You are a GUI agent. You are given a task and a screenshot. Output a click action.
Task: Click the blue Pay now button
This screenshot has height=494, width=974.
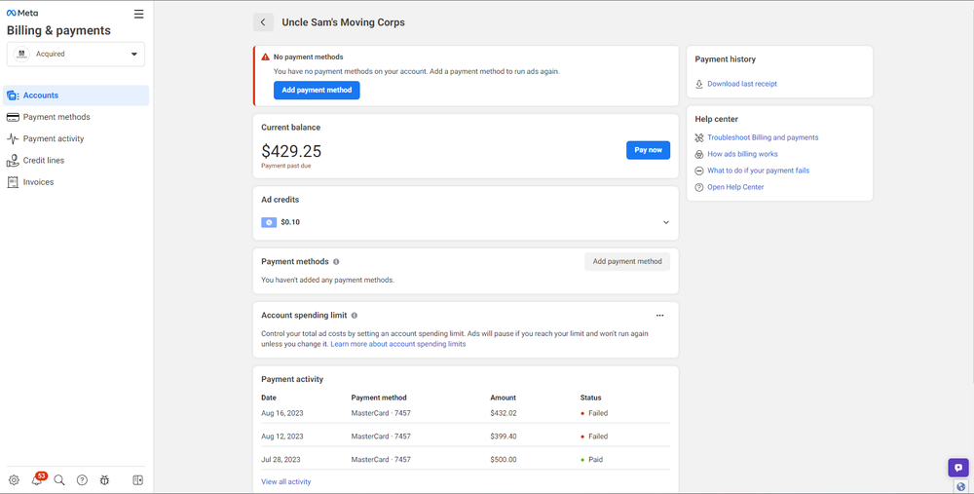coord(648,150)
